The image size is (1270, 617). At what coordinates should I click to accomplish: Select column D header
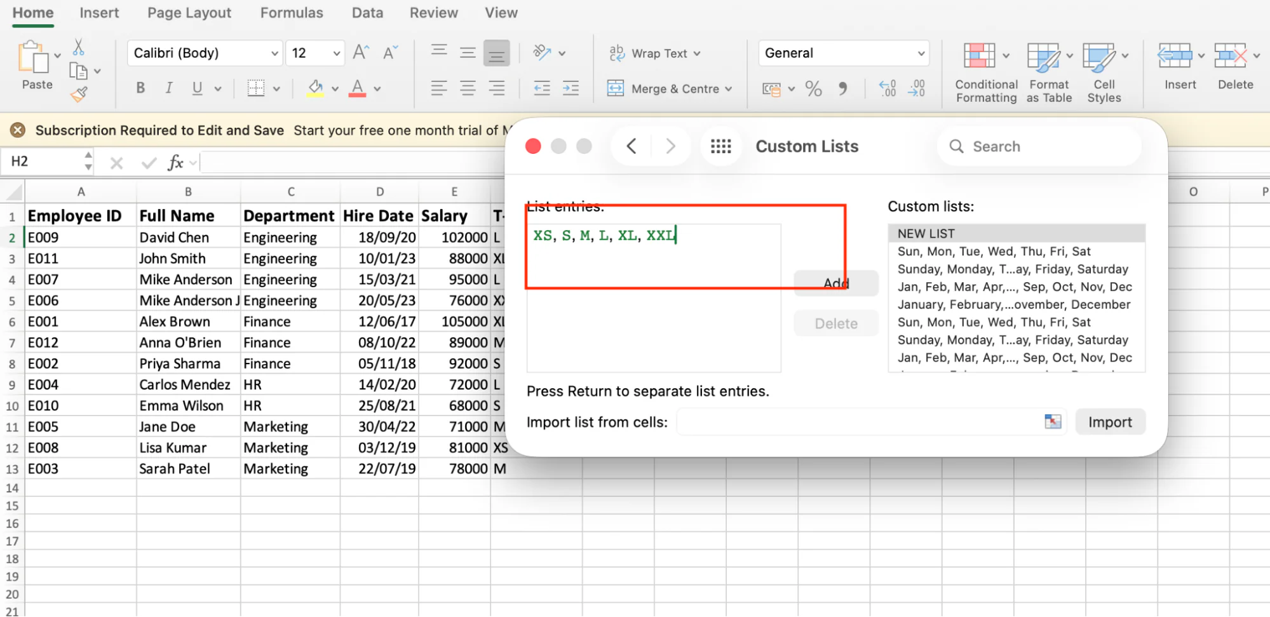click(x=379, y=192)
